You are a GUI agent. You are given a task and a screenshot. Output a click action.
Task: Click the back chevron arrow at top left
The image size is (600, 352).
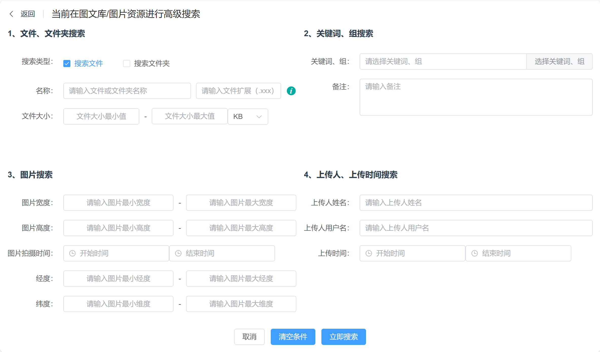point(11,14)
